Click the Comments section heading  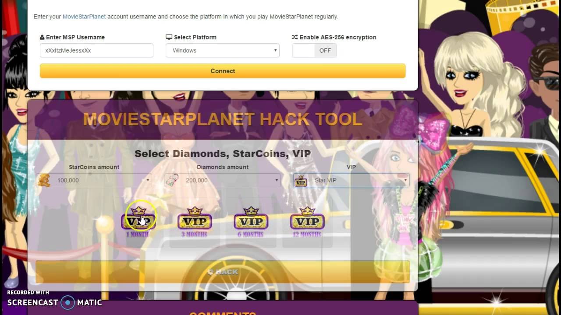point(223,312)
